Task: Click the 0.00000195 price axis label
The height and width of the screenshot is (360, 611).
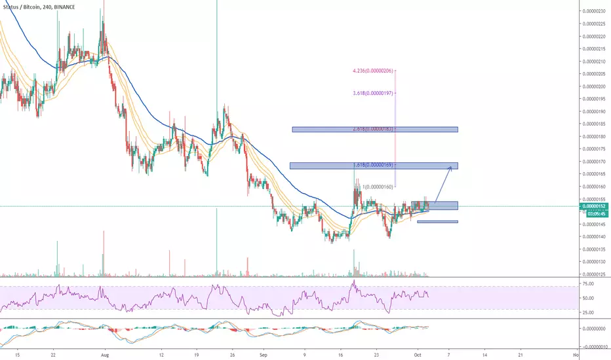Action: pos(594,99)
